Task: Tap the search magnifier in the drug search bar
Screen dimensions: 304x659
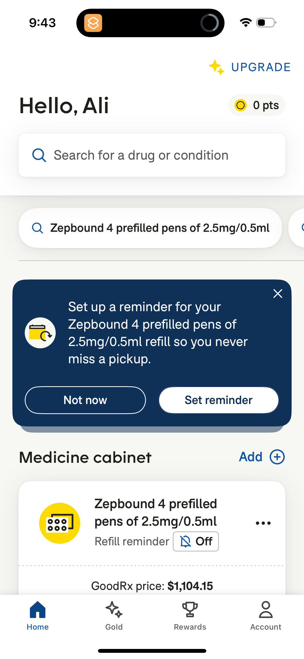Action: (39, 155)
